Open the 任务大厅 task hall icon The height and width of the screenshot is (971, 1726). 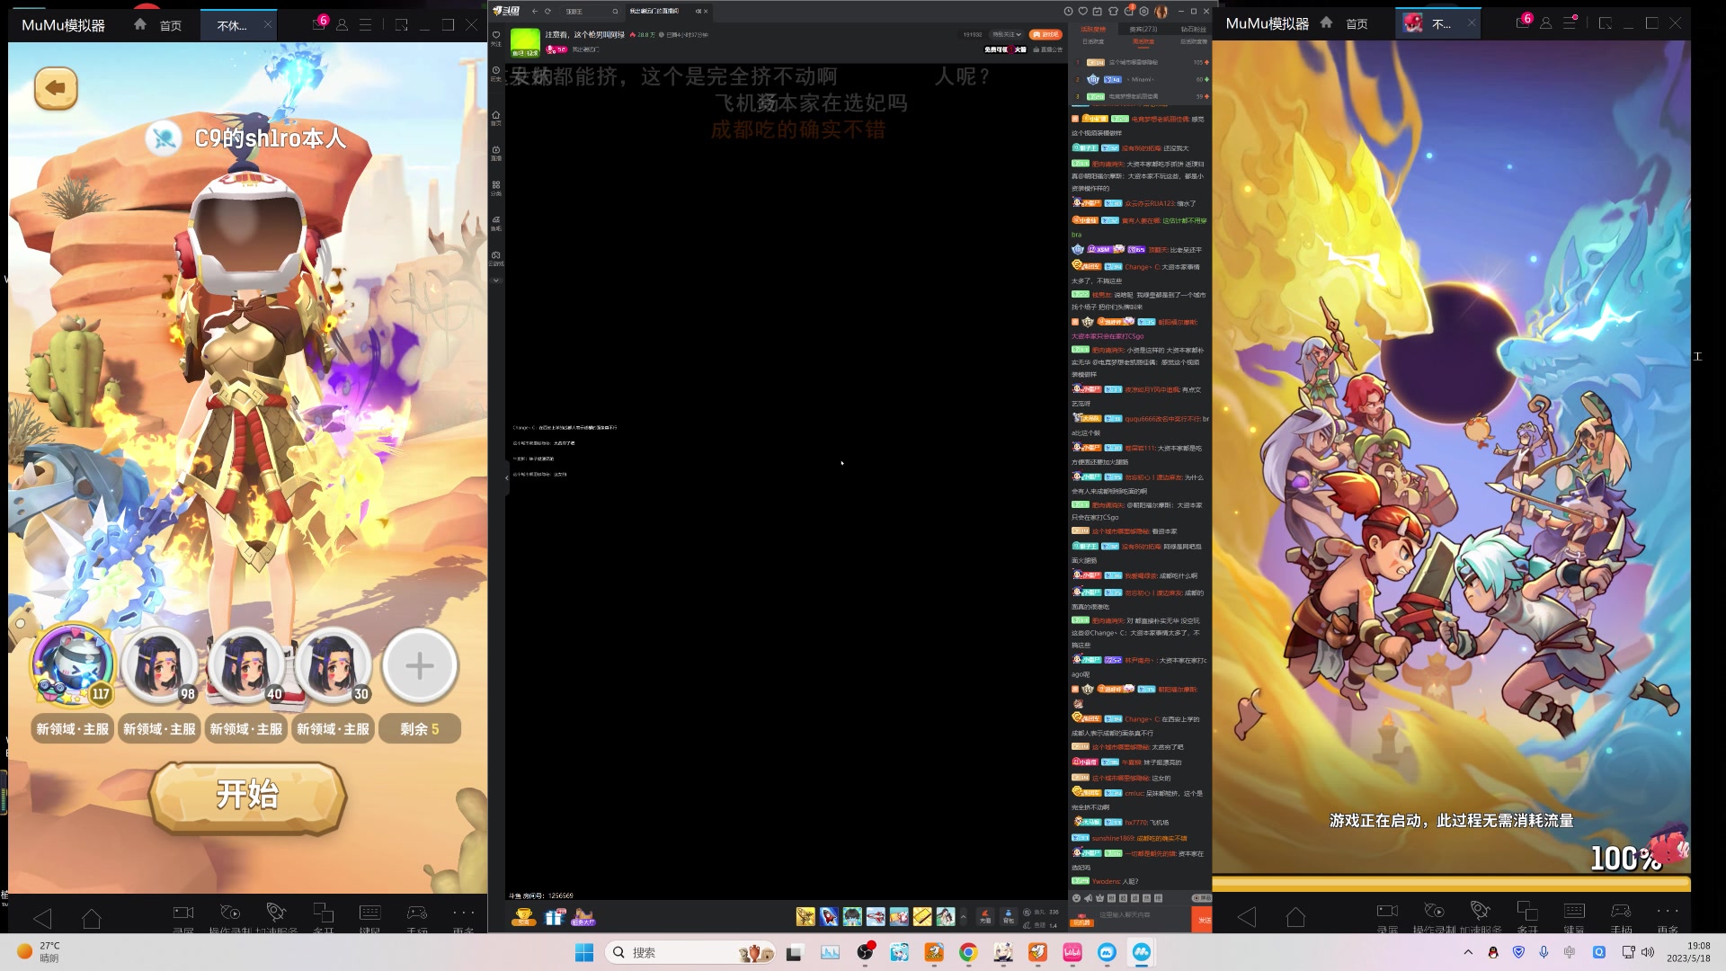(583, 917)
